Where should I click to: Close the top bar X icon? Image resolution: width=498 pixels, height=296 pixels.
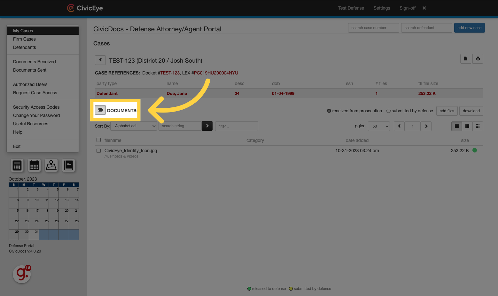click(424, 8)
